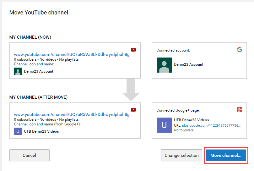Click 'Channel icon and name (from Google+):' label
Screen dimensions: 254x171
[47, 124]
